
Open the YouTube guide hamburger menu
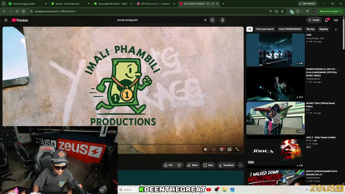coord(6,20)
